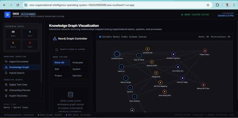Click the browser address bar URL
This screenshot has width=238, height=118.
click(82, 5)
